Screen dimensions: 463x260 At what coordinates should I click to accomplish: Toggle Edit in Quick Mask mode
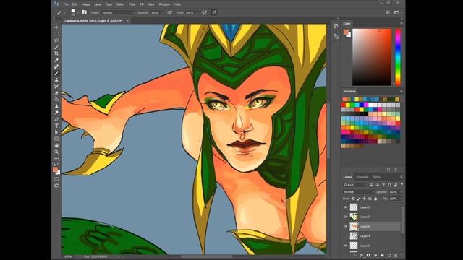(x=56, y=179)
